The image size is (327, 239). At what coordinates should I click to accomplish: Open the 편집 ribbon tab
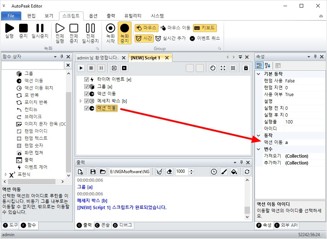tap(31, 16)
